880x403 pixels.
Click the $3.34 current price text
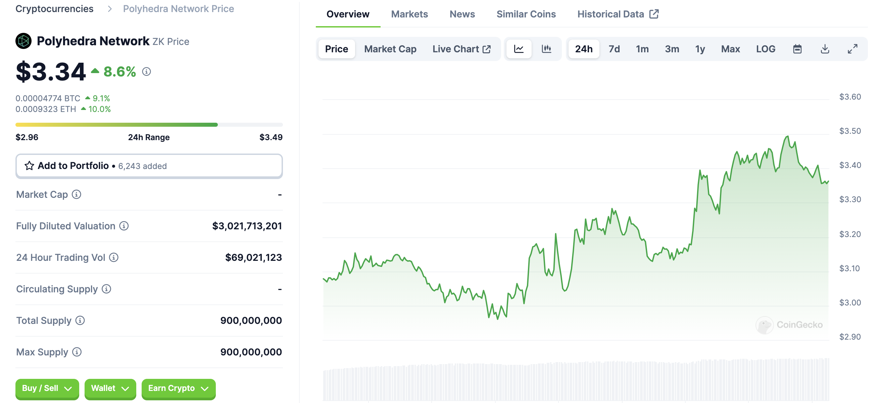(x=51, y=72)
